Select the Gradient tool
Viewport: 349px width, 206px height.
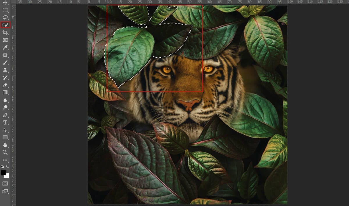[5, 92]
